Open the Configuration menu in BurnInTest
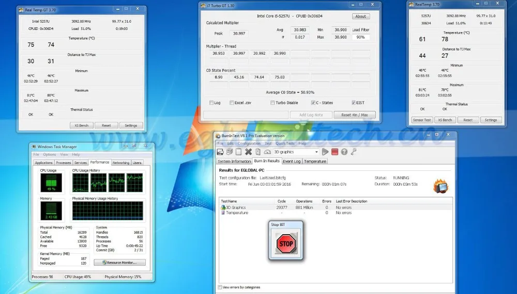The height and width of the screenshot is (294, 517). 249,143
